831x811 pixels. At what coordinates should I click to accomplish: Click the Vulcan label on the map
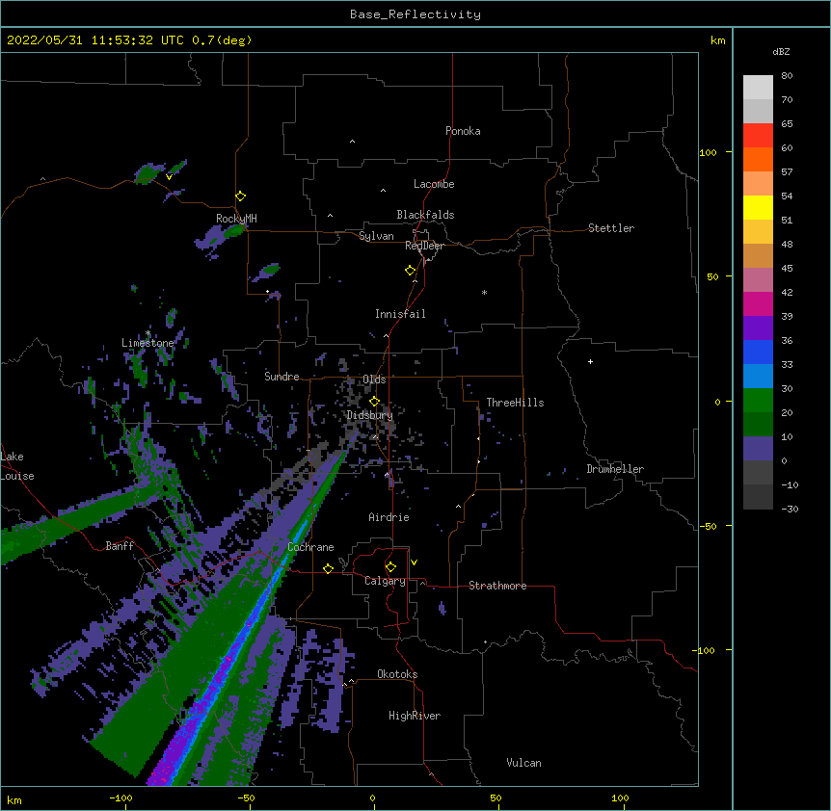point(523,763)
